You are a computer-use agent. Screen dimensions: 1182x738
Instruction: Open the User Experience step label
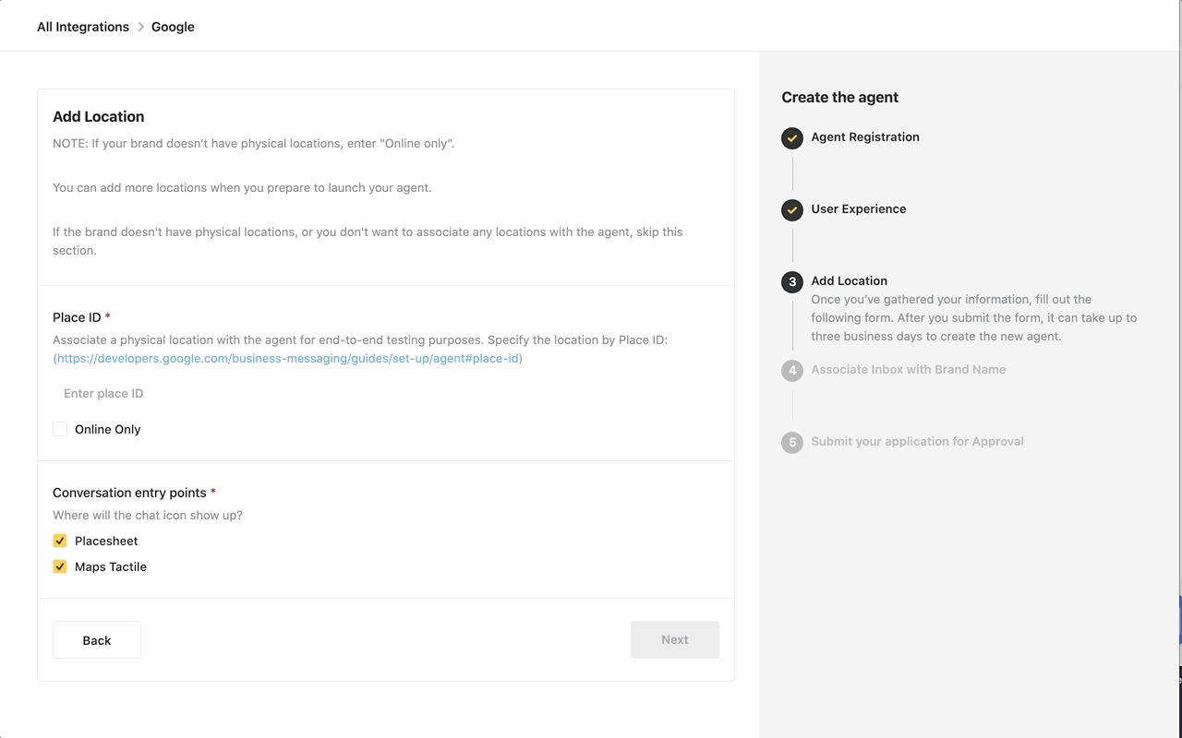pyautogui.click(x=859, y=208)
